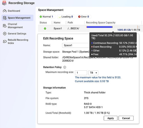Select the Space1 name cell
The height and width of the screenshot is (128, 143).
[x=58, y=28]
